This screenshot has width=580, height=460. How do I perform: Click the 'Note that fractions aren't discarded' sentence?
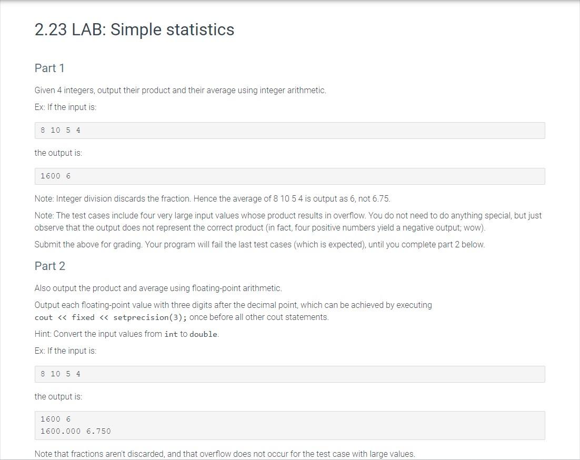point(225,454)
